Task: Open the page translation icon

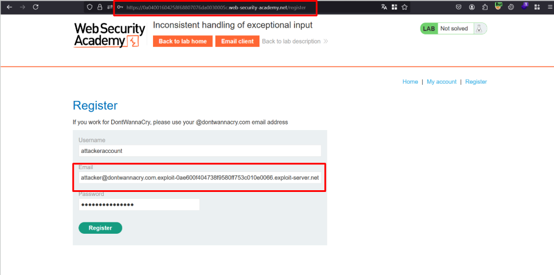Action: (384, 7)
